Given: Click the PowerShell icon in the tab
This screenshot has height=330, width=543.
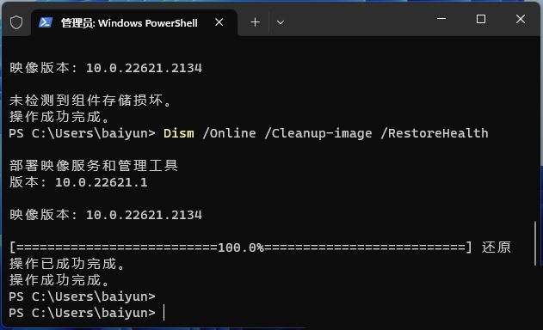Looking at the screenshot, I should pos(46,23).
